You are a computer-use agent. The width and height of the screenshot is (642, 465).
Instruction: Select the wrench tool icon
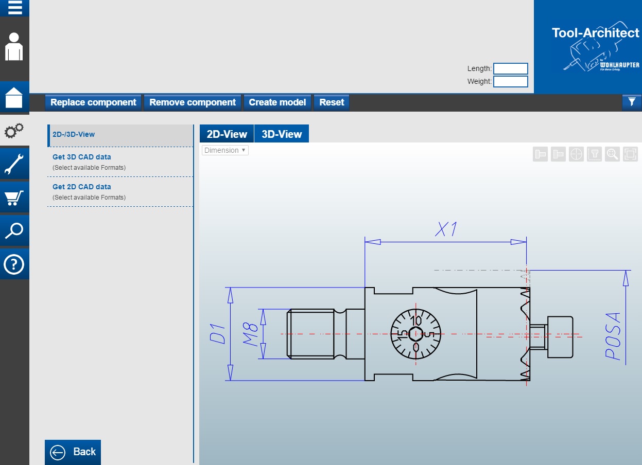click(x=14, y=165)
